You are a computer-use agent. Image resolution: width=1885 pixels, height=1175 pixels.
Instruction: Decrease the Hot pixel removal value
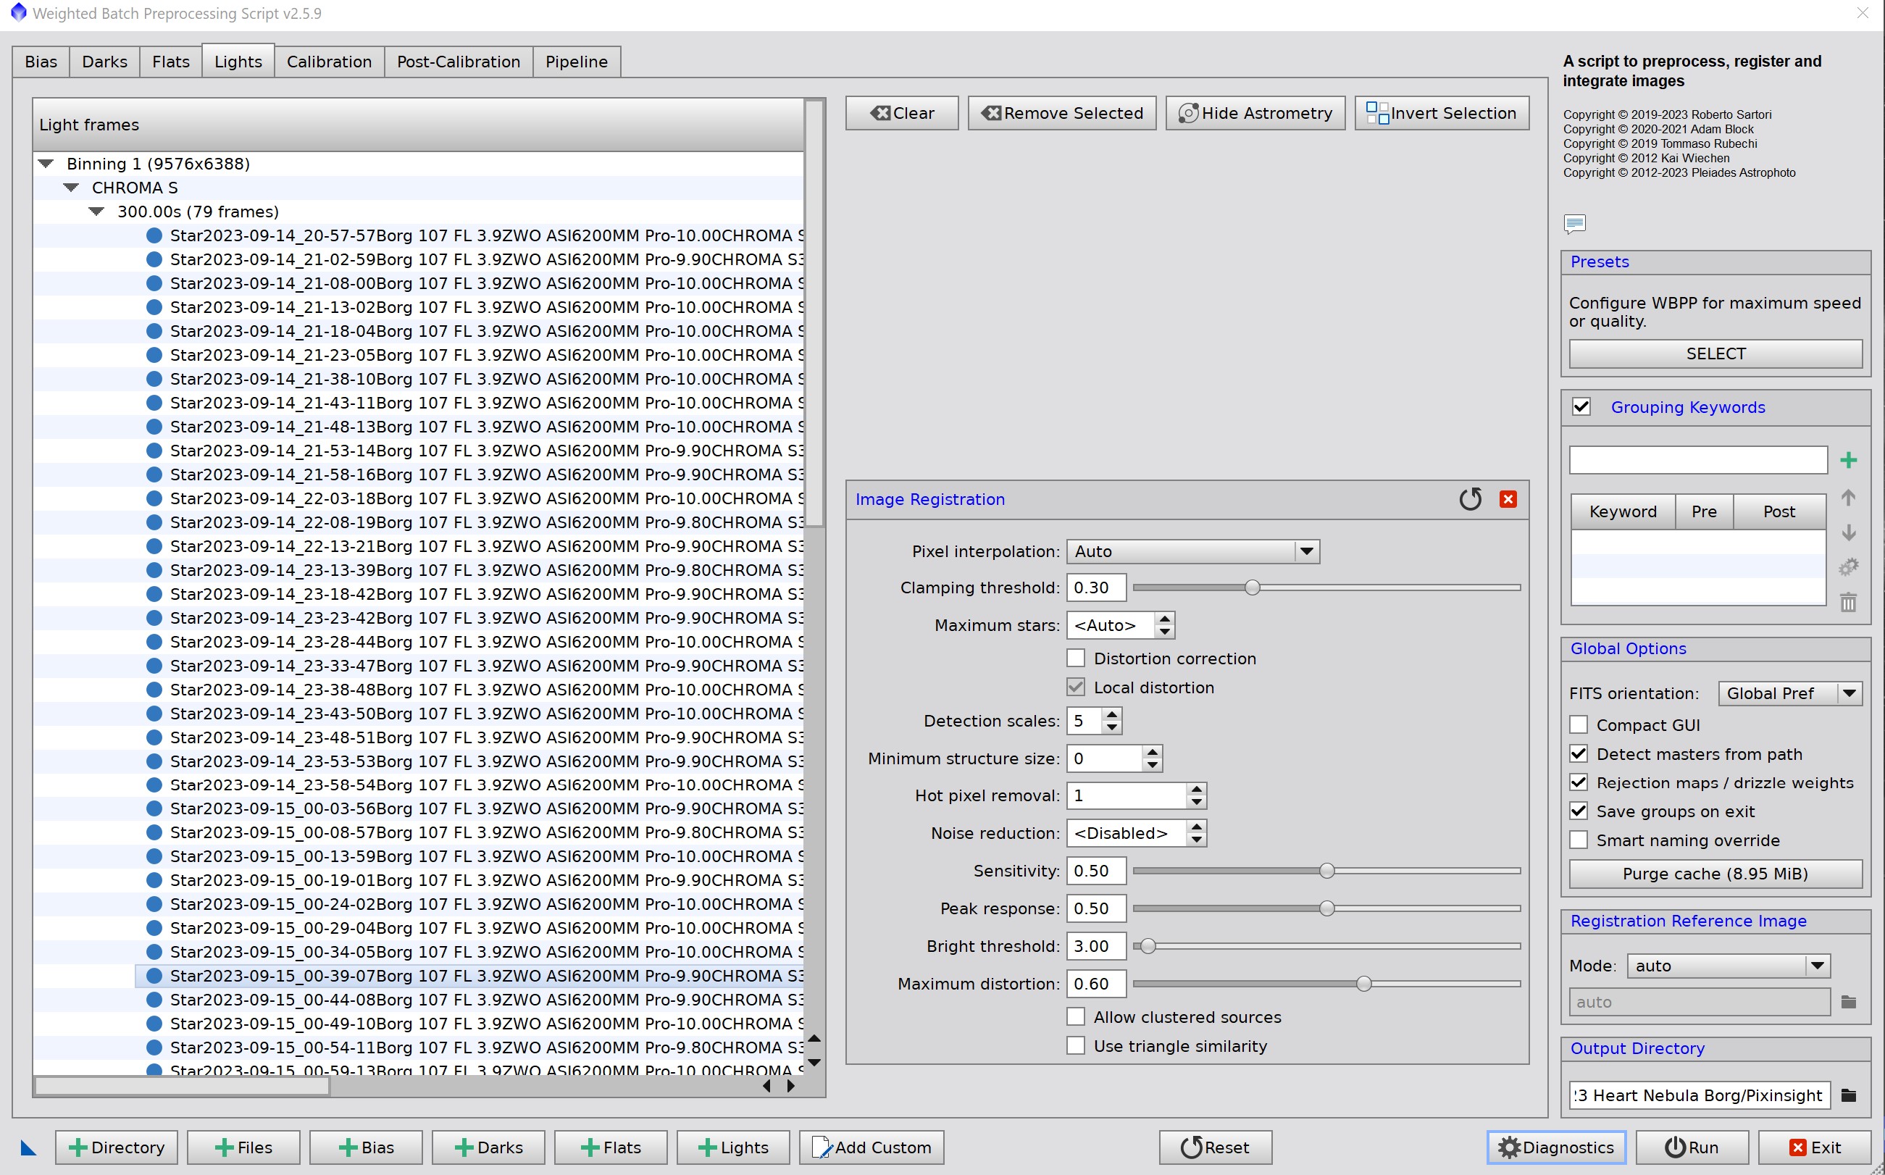click(1197, 802)
